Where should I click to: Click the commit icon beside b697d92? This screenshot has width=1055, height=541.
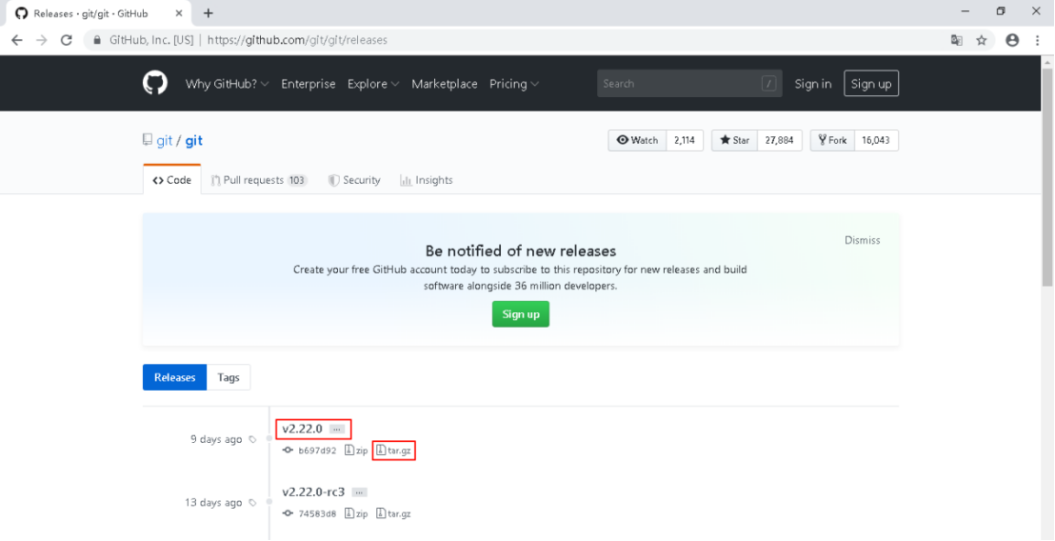(x=288, y=451)
